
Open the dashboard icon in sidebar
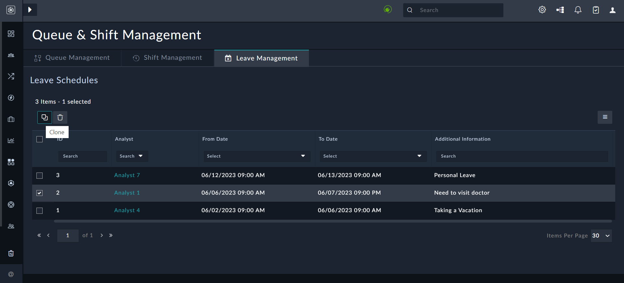tap(11, 34)
